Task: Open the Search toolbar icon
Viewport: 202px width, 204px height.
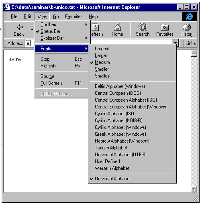Action: 143,27
